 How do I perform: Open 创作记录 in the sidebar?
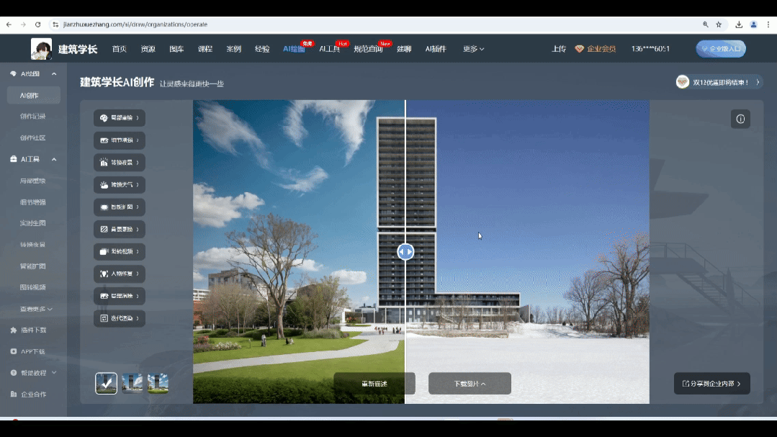(32, 117)
